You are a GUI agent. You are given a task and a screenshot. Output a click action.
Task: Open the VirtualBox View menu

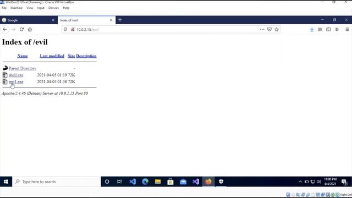(30, 8)
